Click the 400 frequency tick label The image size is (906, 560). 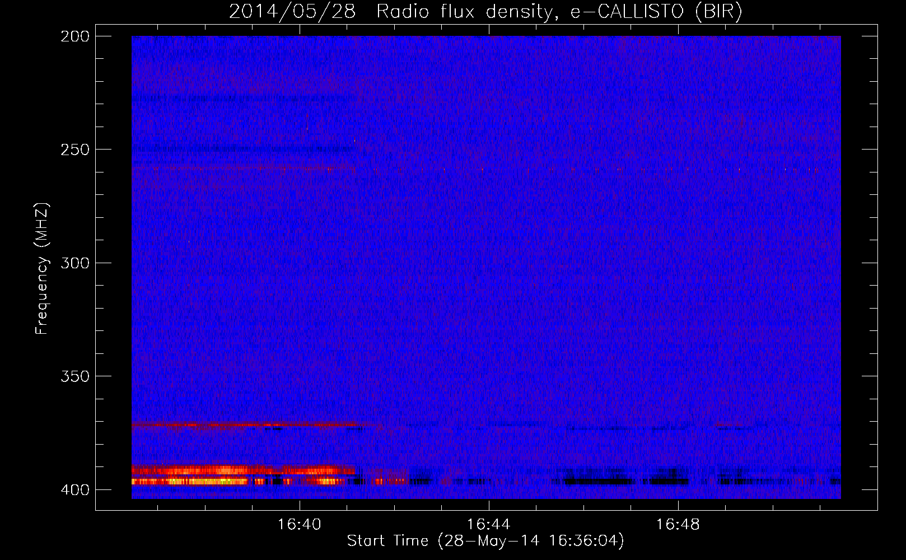coord(75,489)
